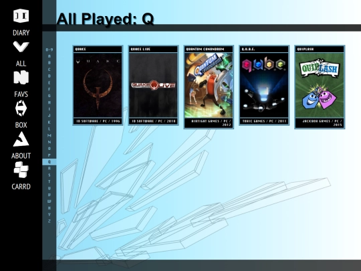The height and width of the screenshot is (271, 361).
Task: Jump to letter P in index
Action: [x=49, y=155]
